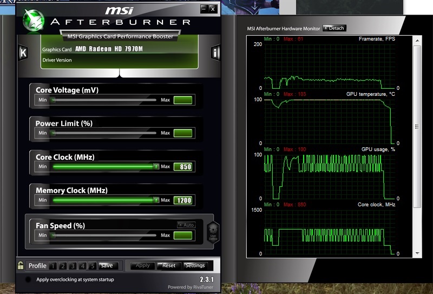The width and height of the screenshot is (433, 294).
Task: Select profile slot 5
Action: 93,266
